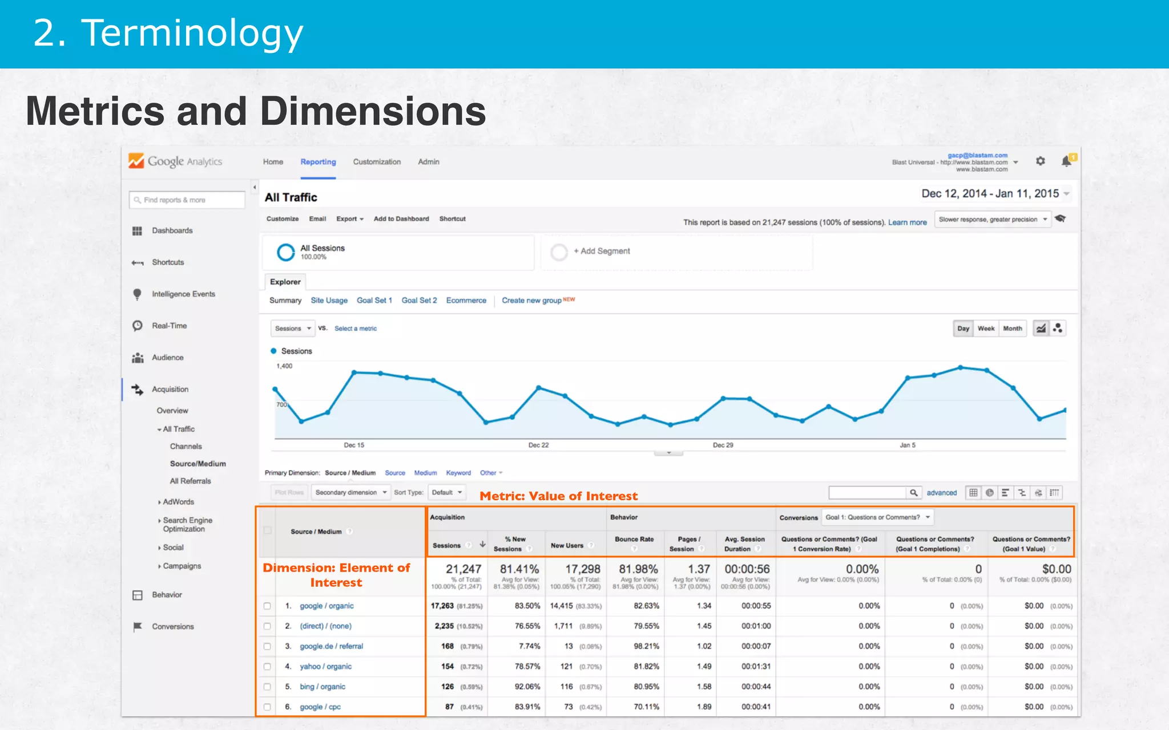Image resolution: width=1169 pixels, height=730 pixels.
Task: Open the settings gear icon
Action: 1040,161
